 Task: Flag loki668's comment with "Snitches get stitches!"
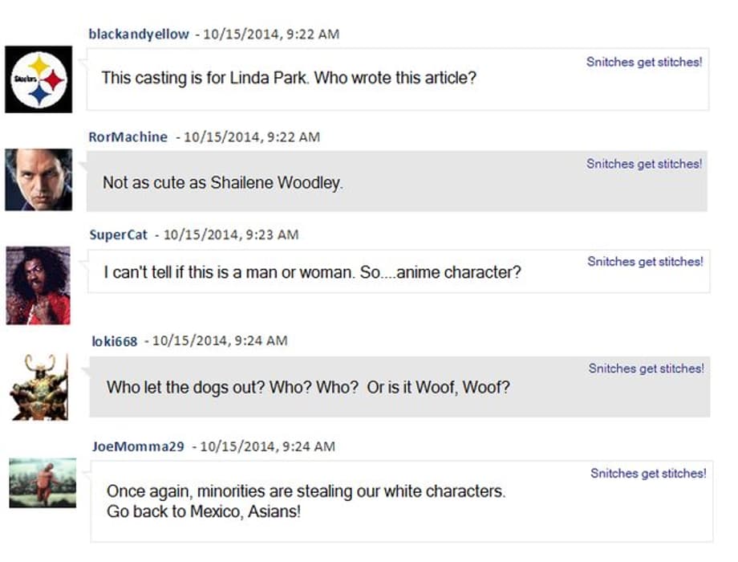tap(647, 369)
